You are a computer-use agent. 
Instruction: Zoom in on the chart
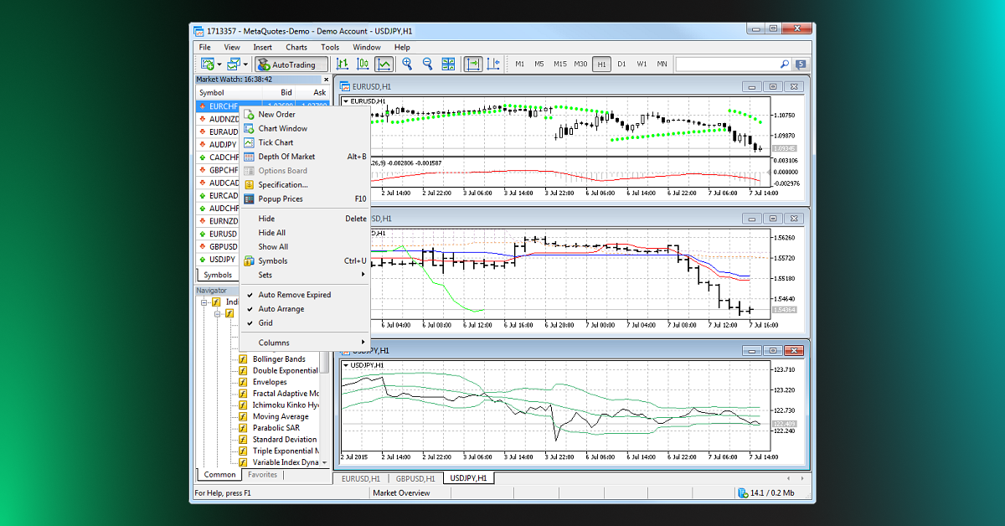pyautogui.click(x=407, y=64)
